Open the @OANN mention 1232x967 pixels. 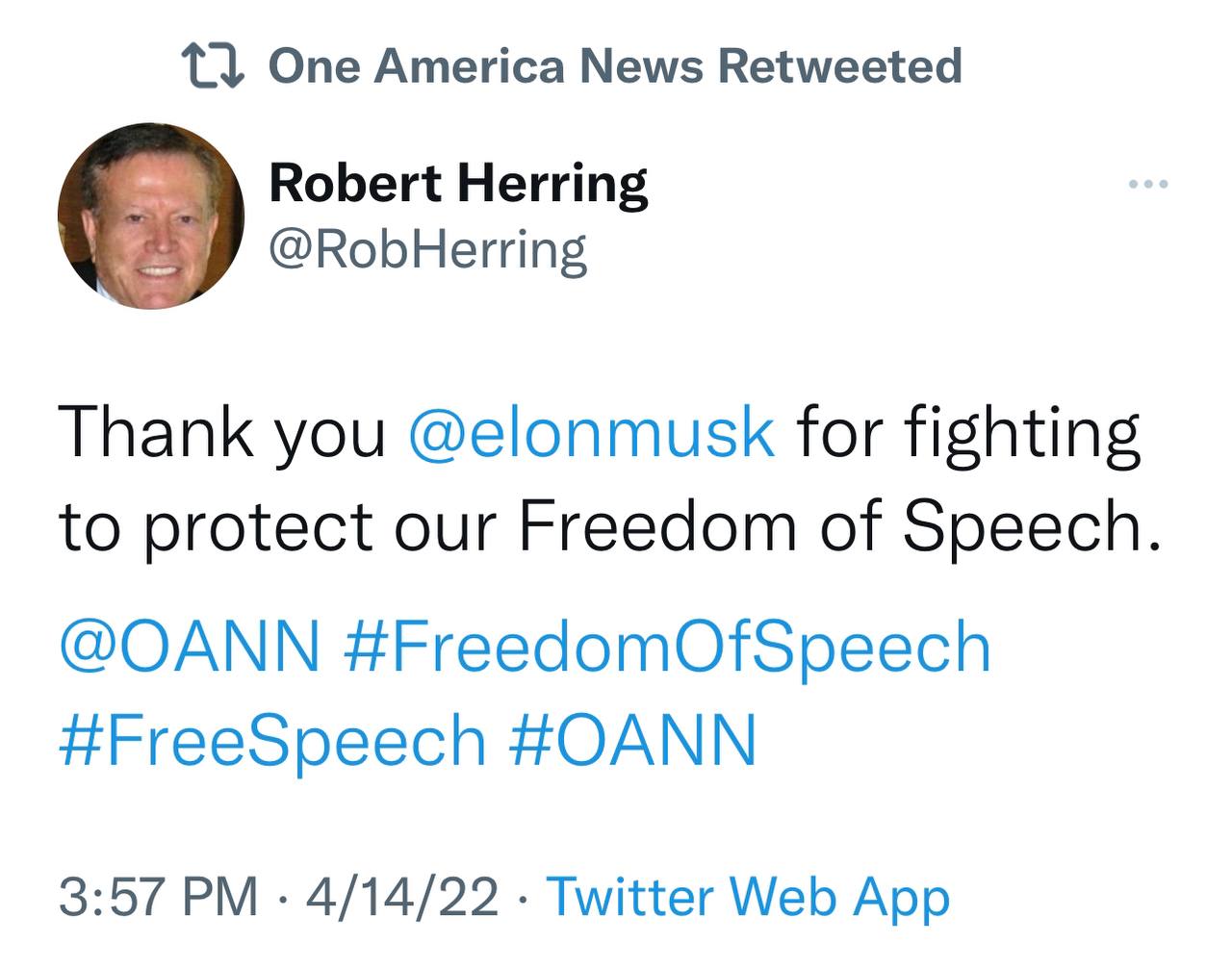[x=190, y=646]
